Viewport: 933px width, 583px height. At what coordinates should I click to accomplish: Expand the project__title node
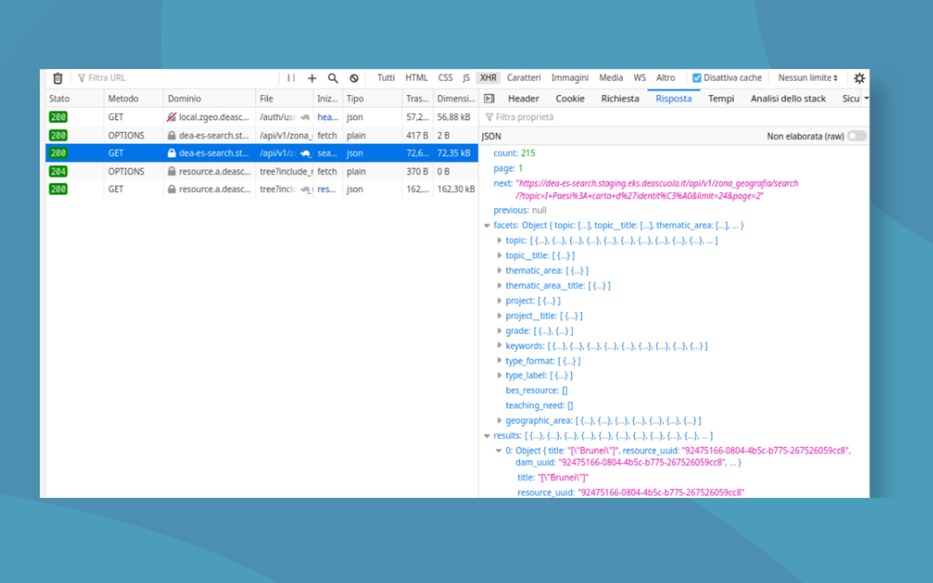[499, 316]
